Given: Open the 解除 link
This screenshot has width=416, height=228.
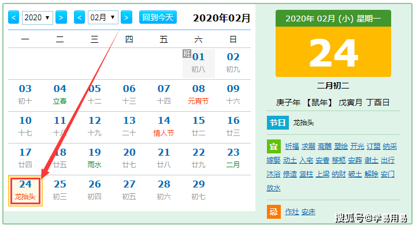Looking at the screenshot, I should coord(372,174).
